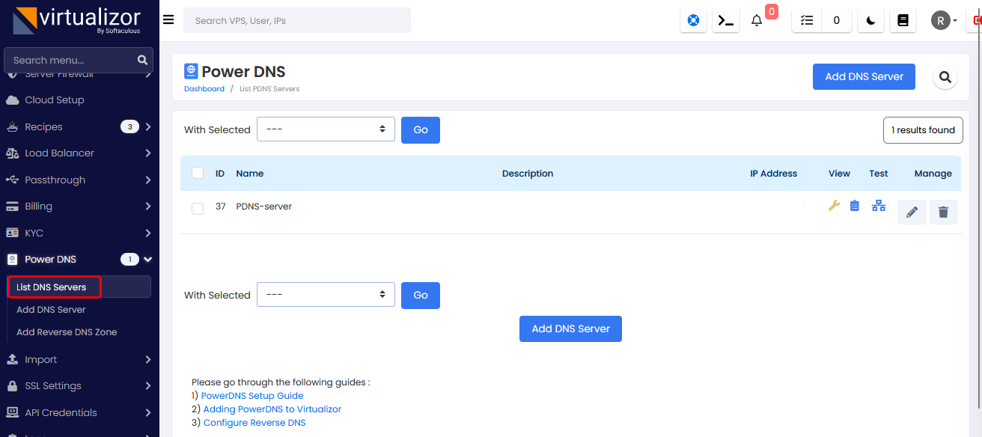Click the magnifier search icon beside Add DNS Server
This screenshot has height=437, width=982.
945,77
